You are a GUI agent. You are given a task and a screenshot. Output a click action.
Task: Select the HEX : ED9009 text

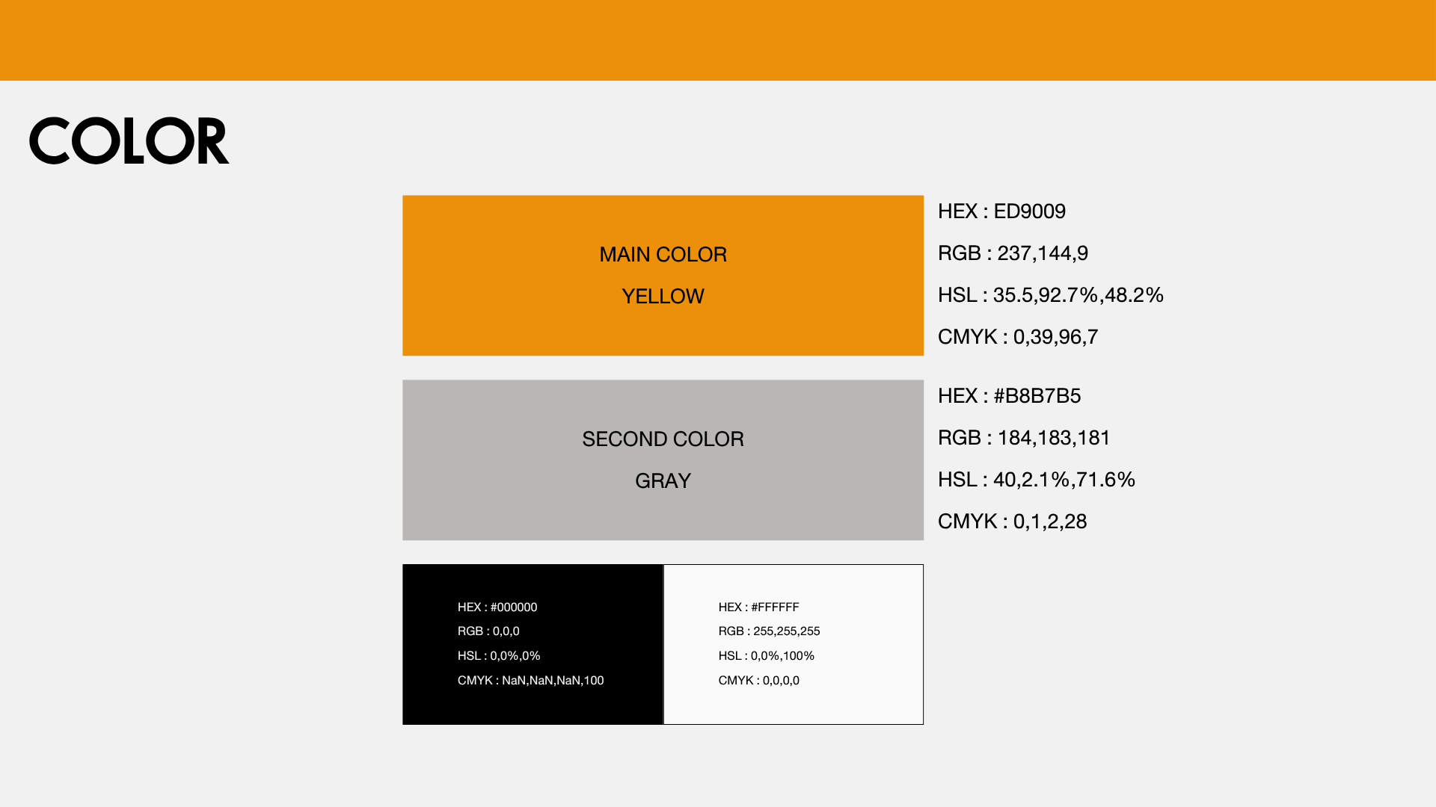pos(1001,211)
